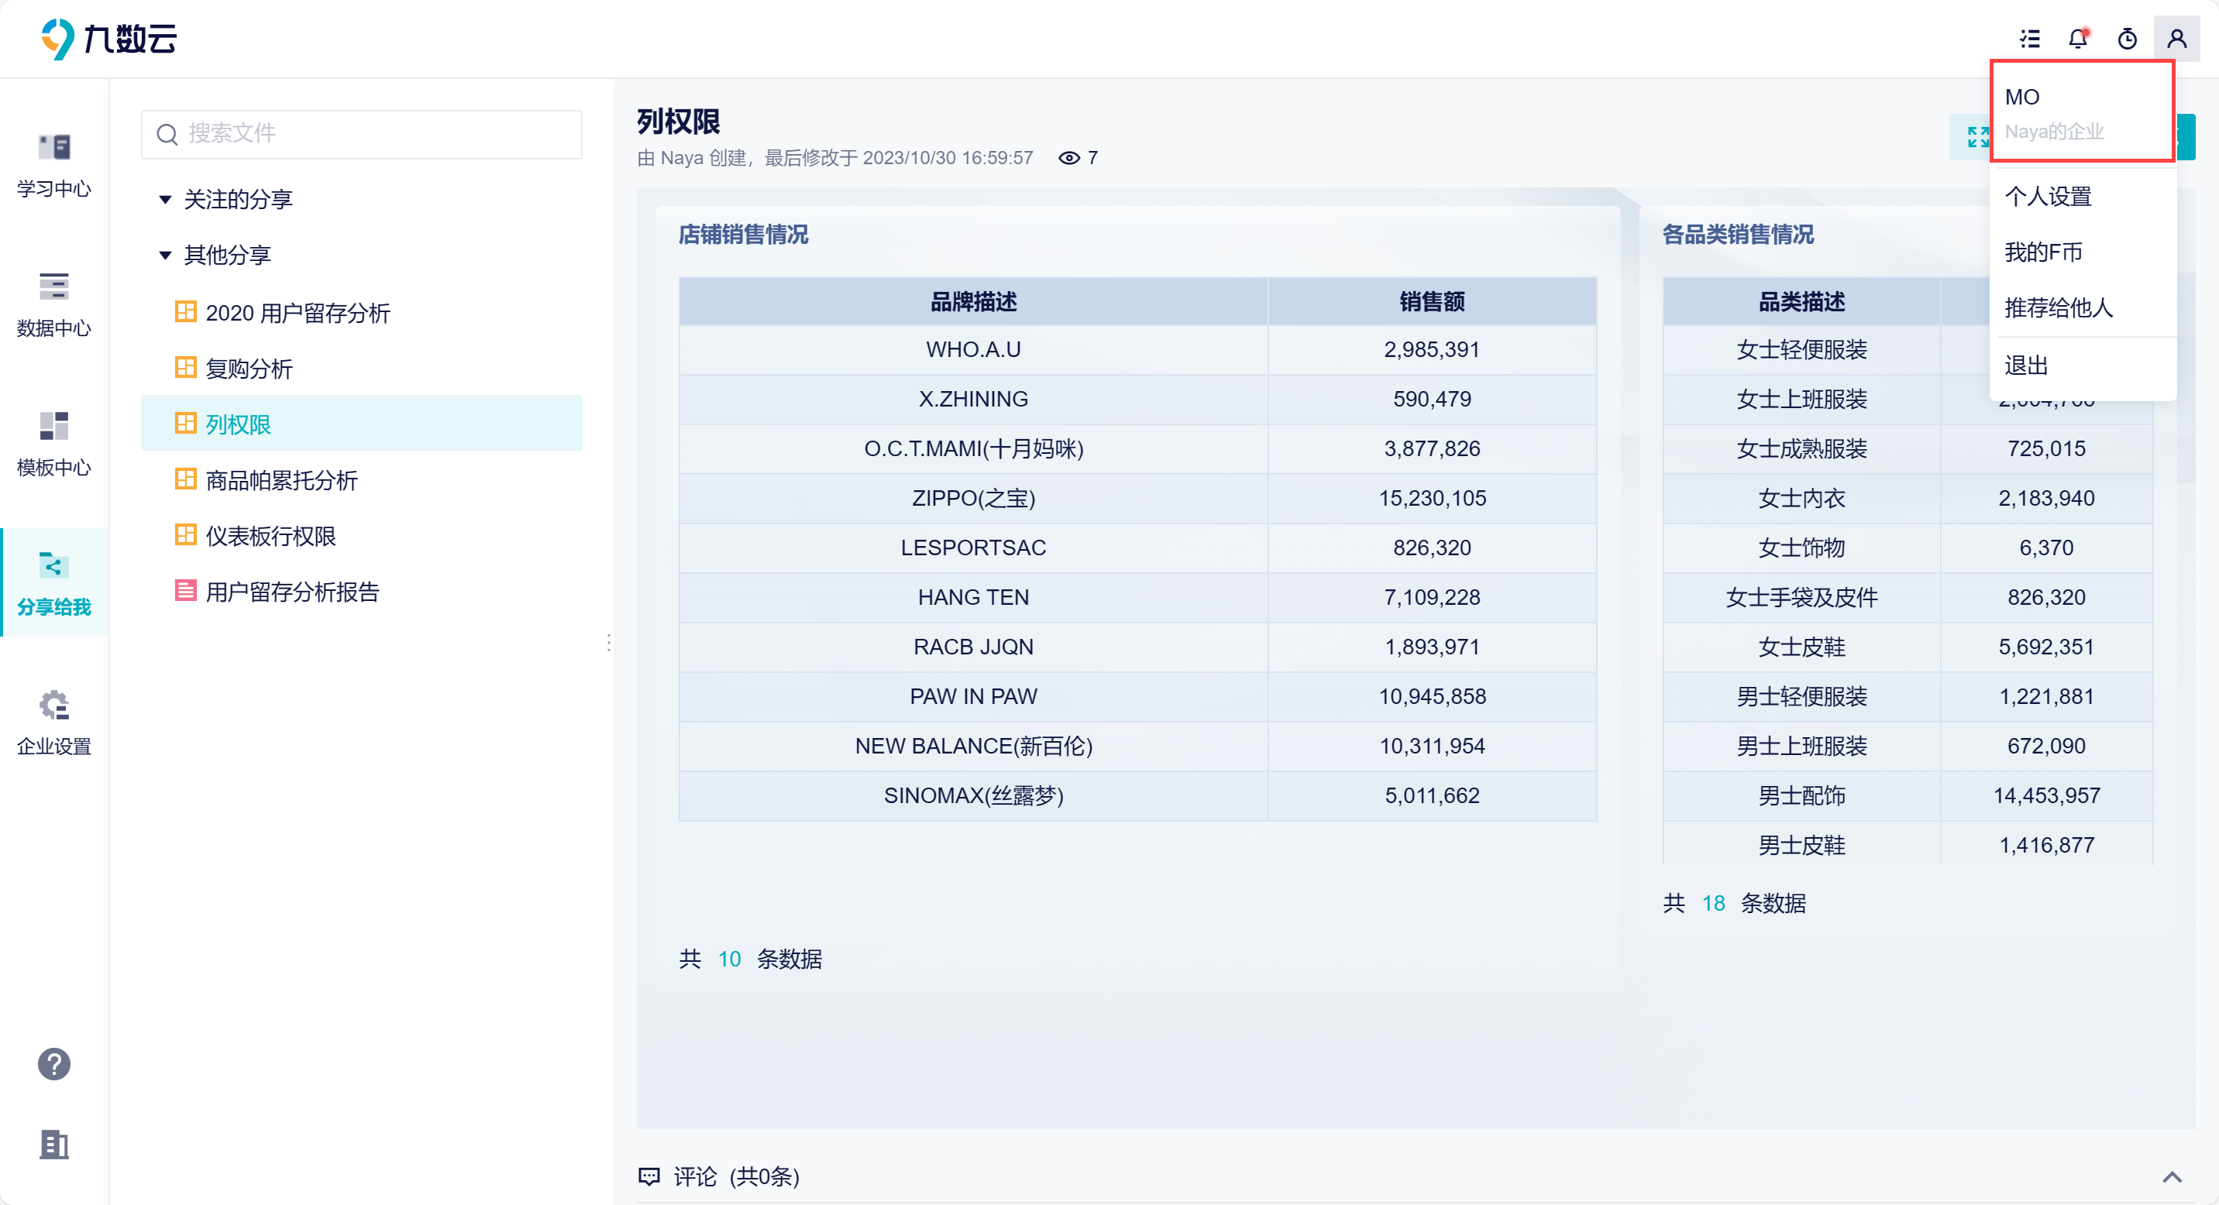This screenshot has height=1205, width=2219.
Task: Select 个人设置 from user menu
Action: point(2048,196)
